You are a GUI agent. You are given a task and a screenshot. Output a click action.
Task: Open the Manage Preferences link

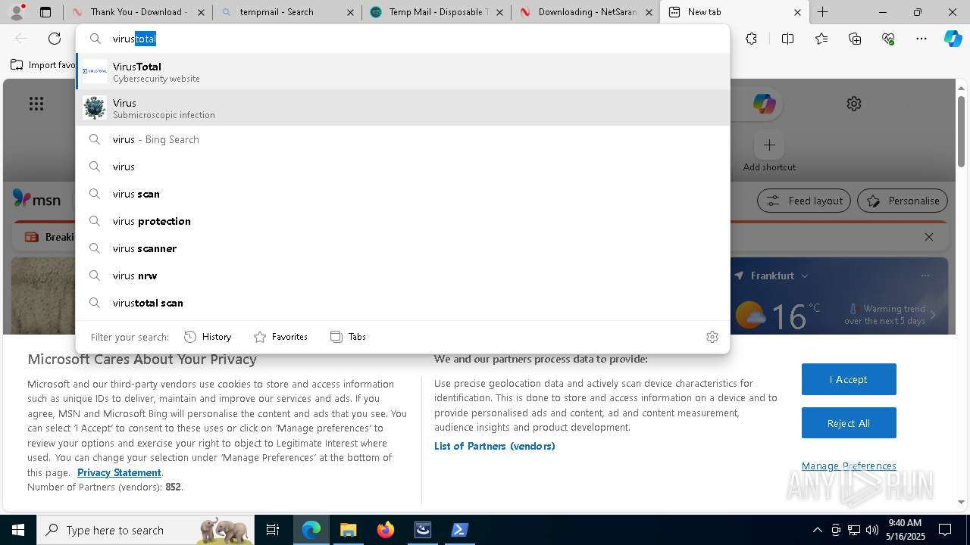tap(849, 466)
